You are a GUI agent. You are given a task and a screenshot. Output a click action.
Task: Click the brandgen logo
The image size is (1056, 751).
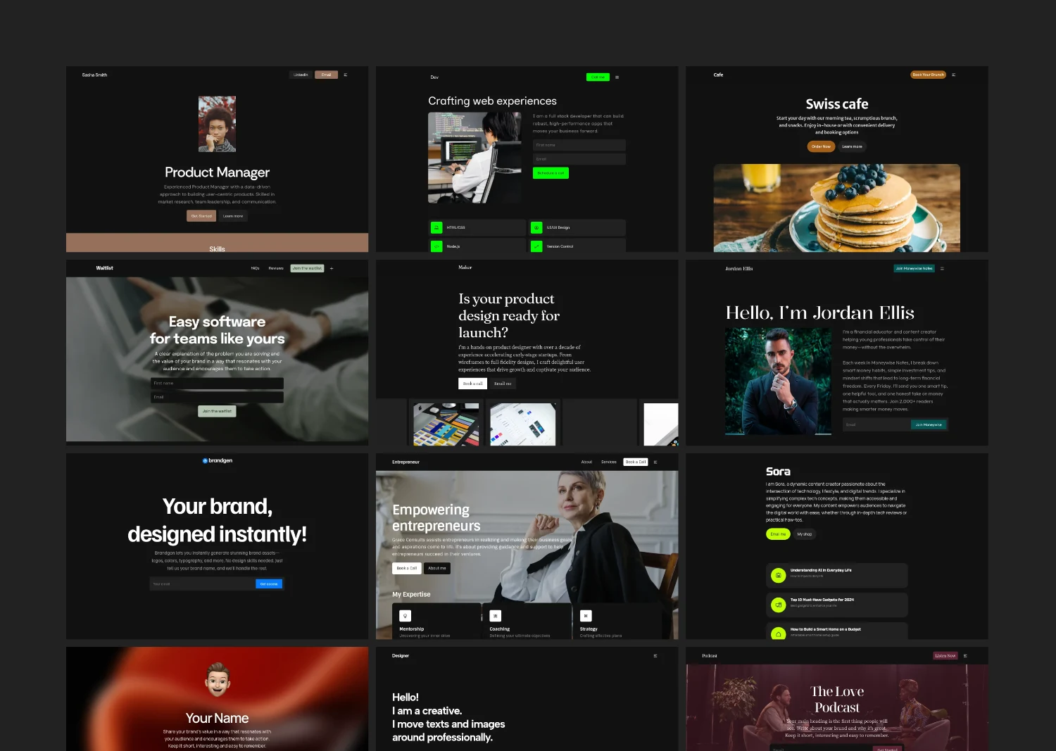click(x=217, y=461)
